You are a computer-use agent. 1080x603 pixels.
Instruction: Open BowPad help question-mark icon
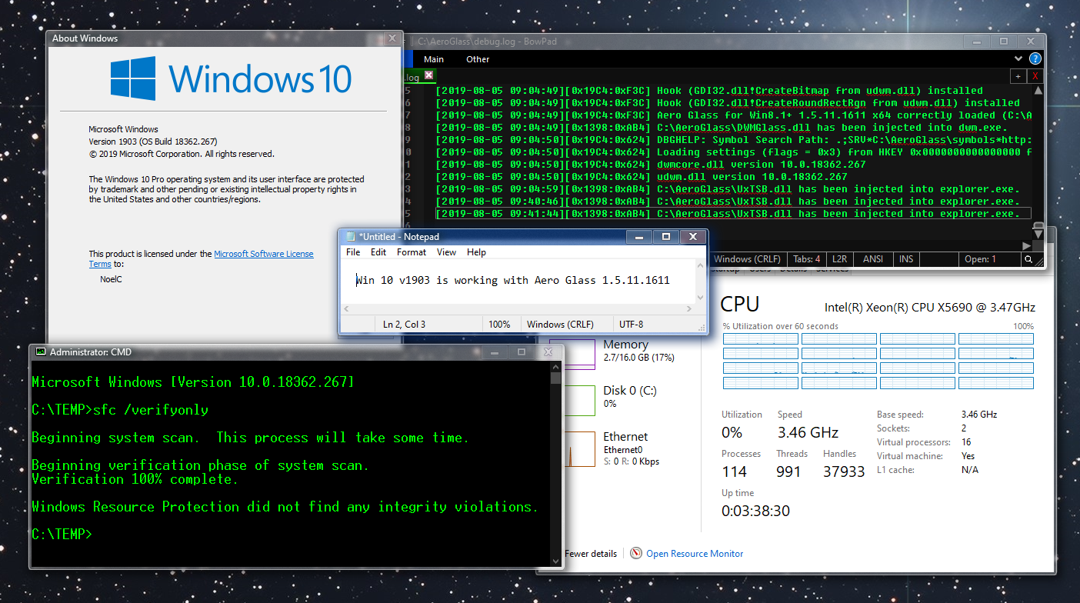tap(1035, 59)
